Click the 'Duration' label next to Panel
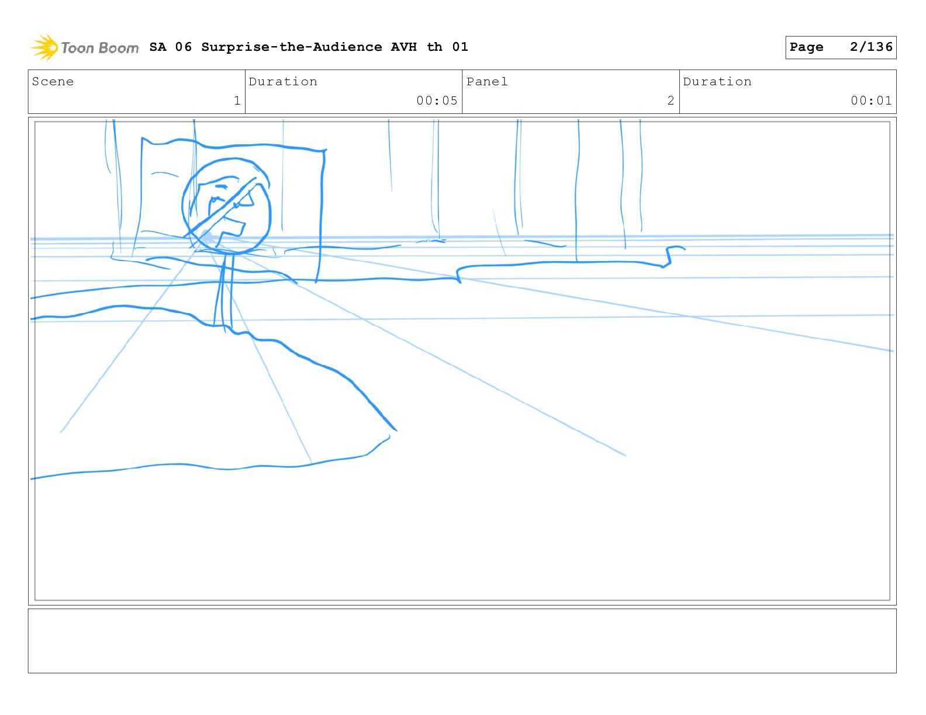Screen dimensions: 926x715 [717, 82]
